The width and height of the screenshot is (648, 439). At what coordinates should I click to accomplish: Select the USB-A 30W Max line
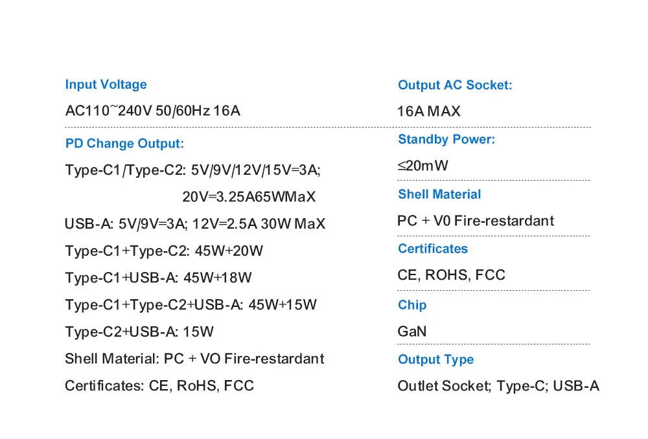pos(194,224)
